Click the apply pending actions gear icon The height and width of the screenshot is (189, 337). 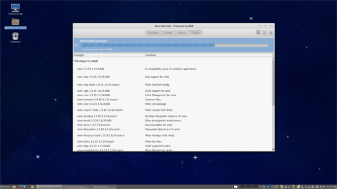click(x=264, y=33)
